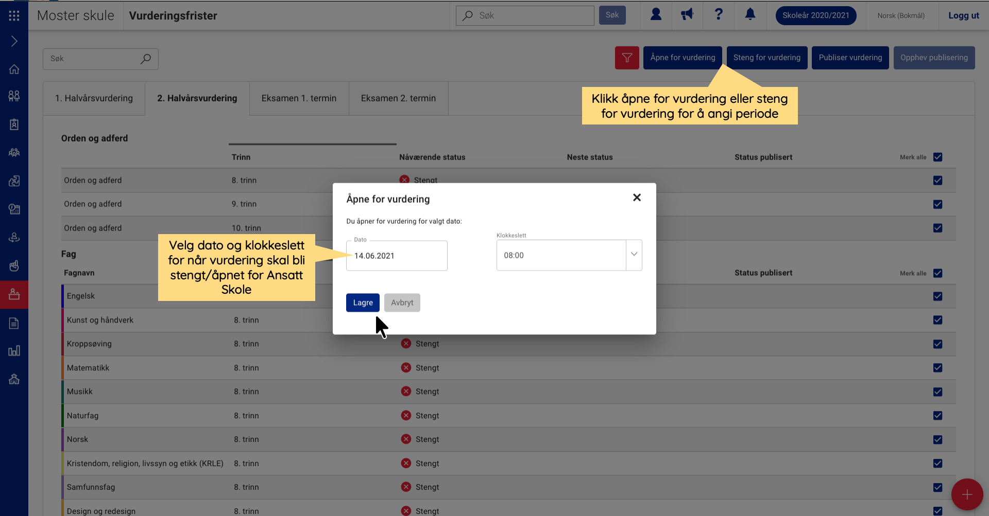The width and height of the screenshot is (989, 516).
Task: Open the raised hand icon in sidebar
Action: click(14, 265)
